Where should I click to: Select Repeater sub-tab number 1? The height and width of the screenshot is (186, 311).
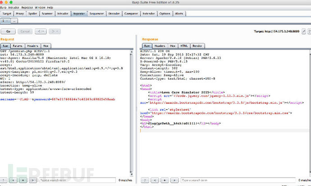pyautogui.click(x=5, y=21)
